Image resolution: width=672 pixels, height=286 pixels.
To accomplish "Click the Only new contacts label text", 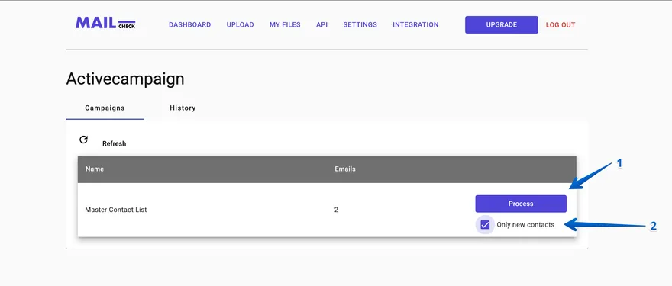I will [x=525, y=225].
